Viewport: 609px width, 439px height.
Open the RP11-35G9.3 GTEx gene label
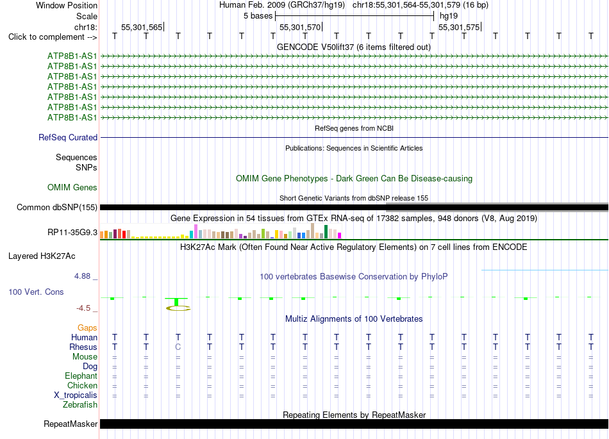coord(72,233)
